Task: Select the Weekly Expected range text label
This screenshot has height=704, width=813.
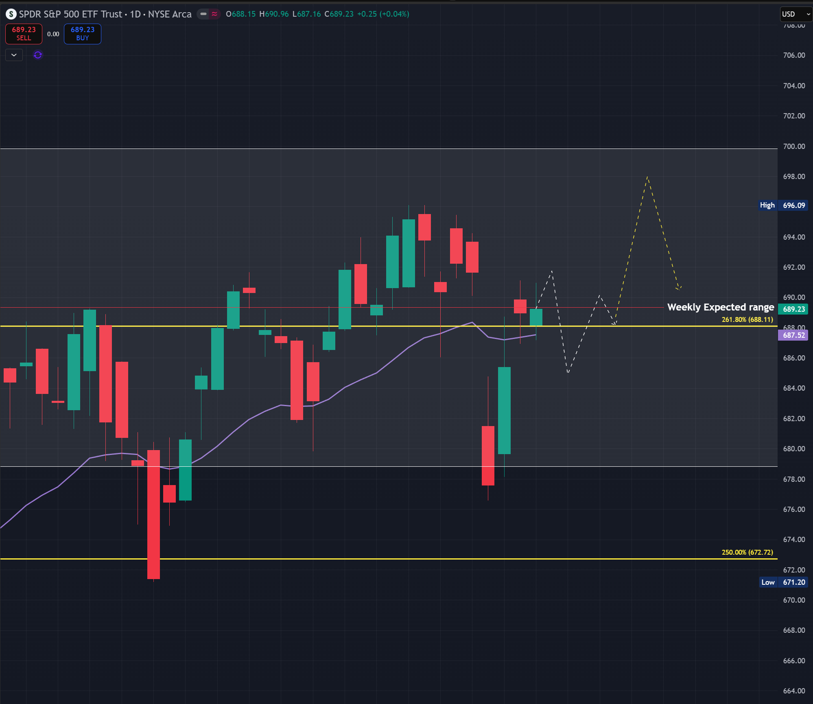Action: tap(720, 307)
